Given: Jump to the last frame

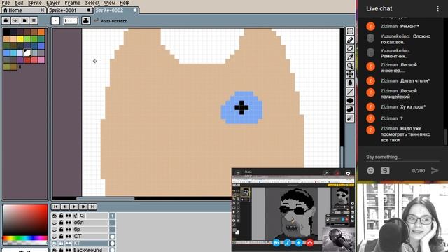Looking at the screenshot, I should 92,206.
